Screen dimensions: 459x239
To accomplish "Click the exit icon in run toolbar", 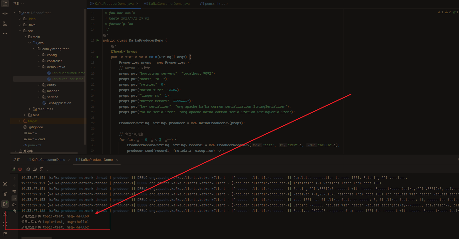I will tap(42, 169).
